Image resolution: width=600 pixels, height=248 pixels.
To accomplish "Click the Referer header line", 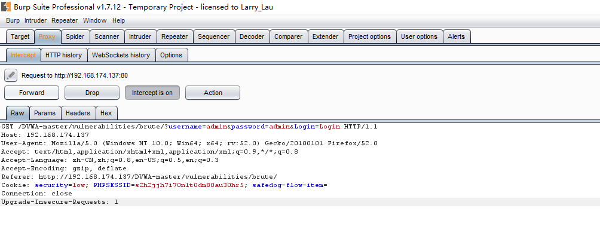I will click(139, 177).
